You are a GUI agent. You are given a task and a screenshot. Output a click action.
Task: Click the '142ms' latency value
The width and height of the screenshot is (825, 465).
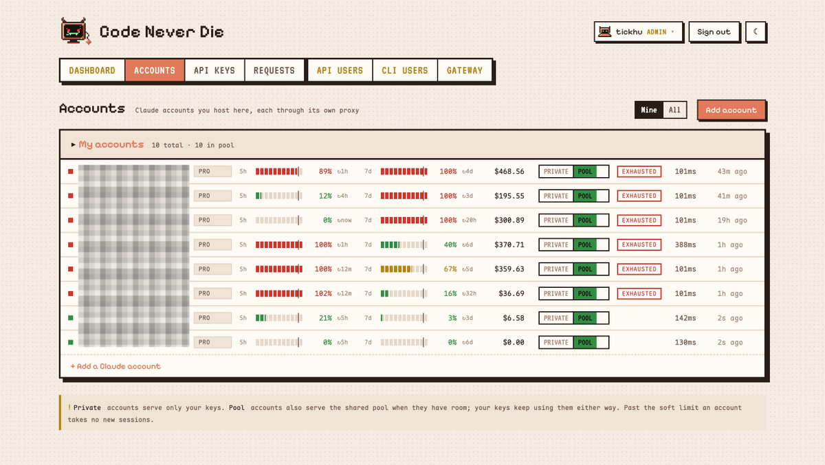coord(685,318)
